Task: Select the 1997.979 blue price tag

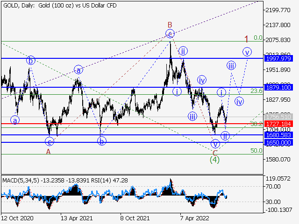Action: (x=278, y=58)
